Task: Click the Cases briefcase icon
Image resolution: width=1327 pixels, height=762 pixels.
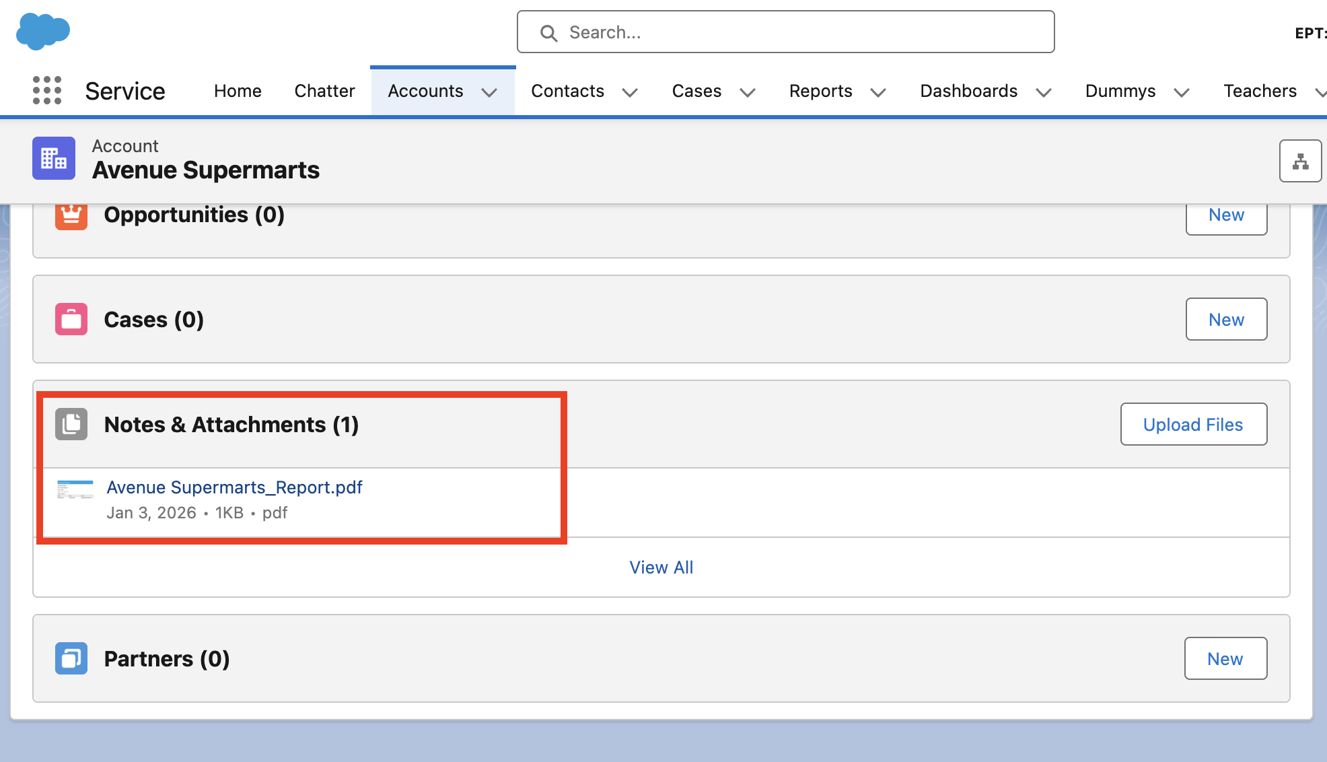Action: coord(71,319)
